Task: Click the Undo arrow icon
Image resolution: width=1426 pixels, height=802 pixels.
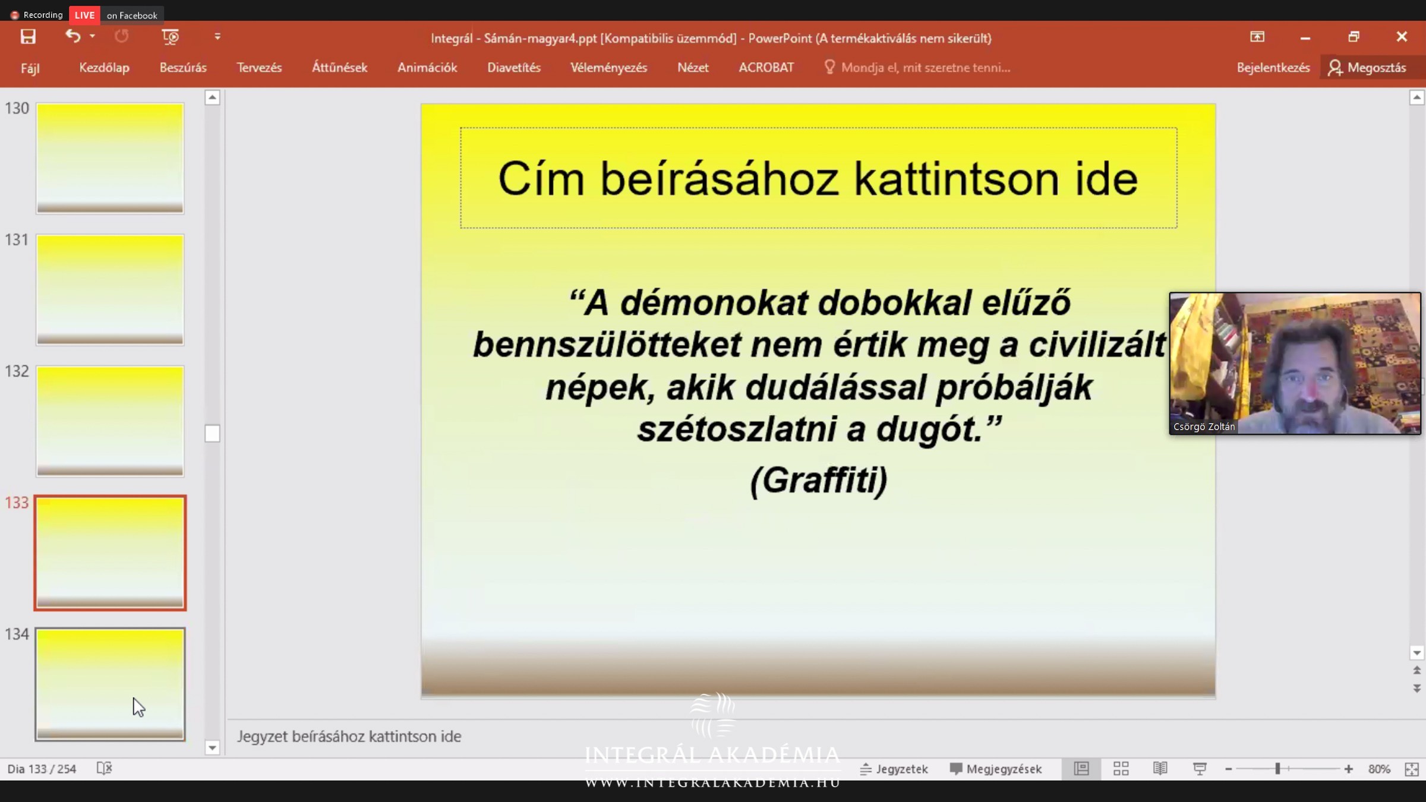Action: [x=72, y=37]
